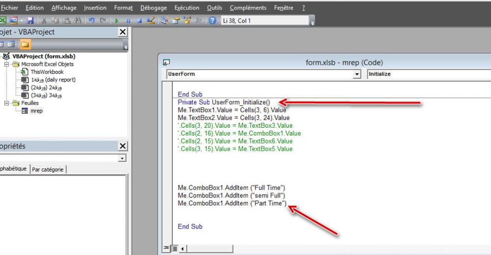Switch to Full Module View button
The width and height of the screenshot is (491, 255).
coord(174,249)
